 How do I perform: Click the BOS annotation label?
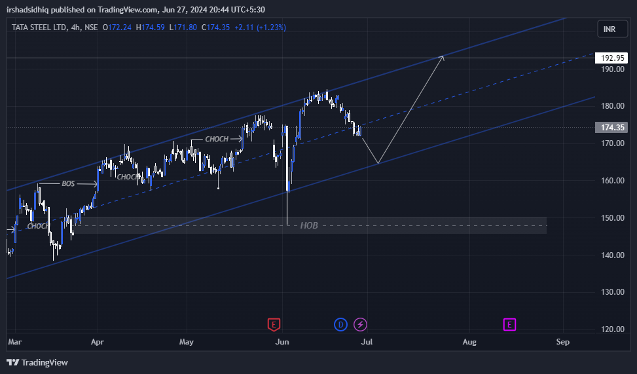pyautogui.click(x=68, y=184)
